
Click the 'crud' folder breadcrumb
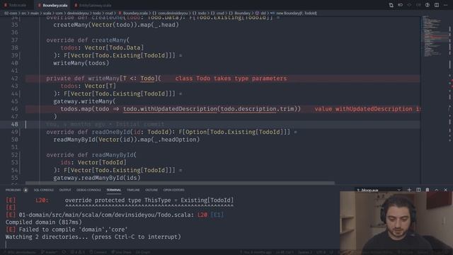[x=108, y=13]
